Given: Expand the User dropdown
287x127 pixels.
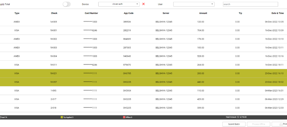Looking at the screenshot, I should [x=194, y=4].
